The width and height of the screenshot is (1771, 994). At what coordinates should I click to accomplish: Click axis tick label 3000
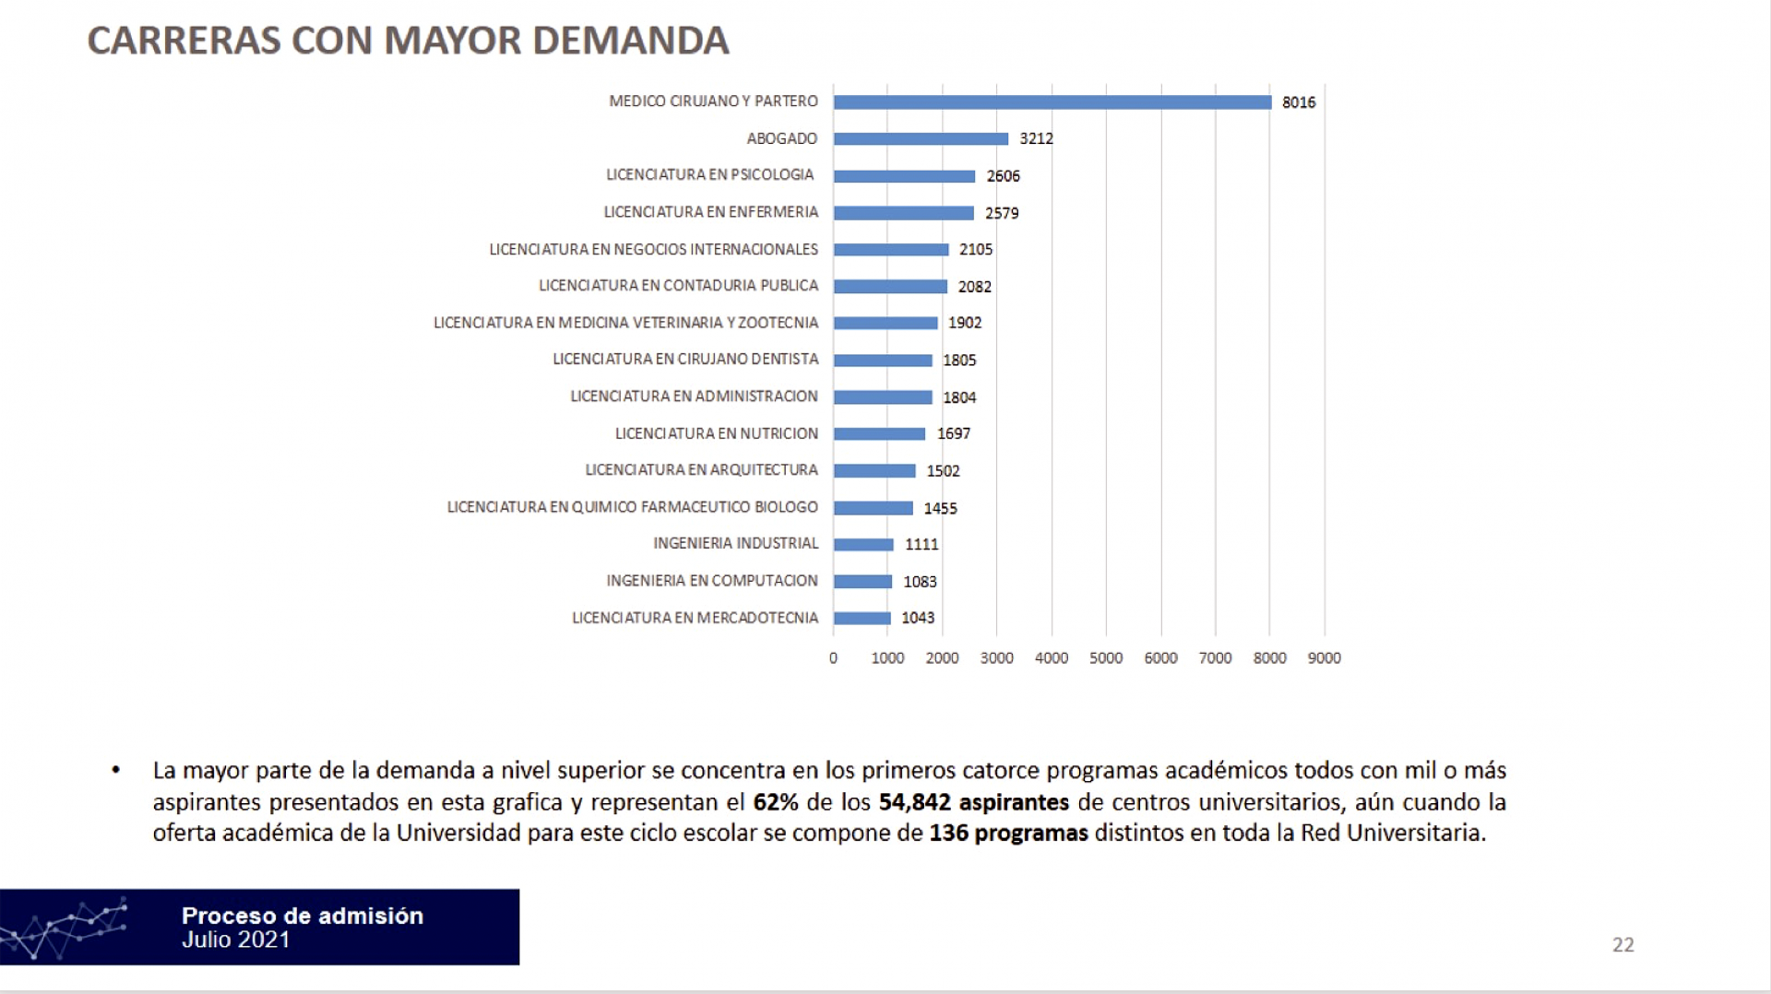[996, 658]
